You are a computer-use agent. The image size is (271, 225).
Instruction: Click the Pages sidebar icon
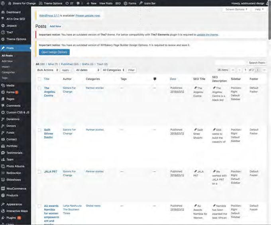tap(3, 99)
